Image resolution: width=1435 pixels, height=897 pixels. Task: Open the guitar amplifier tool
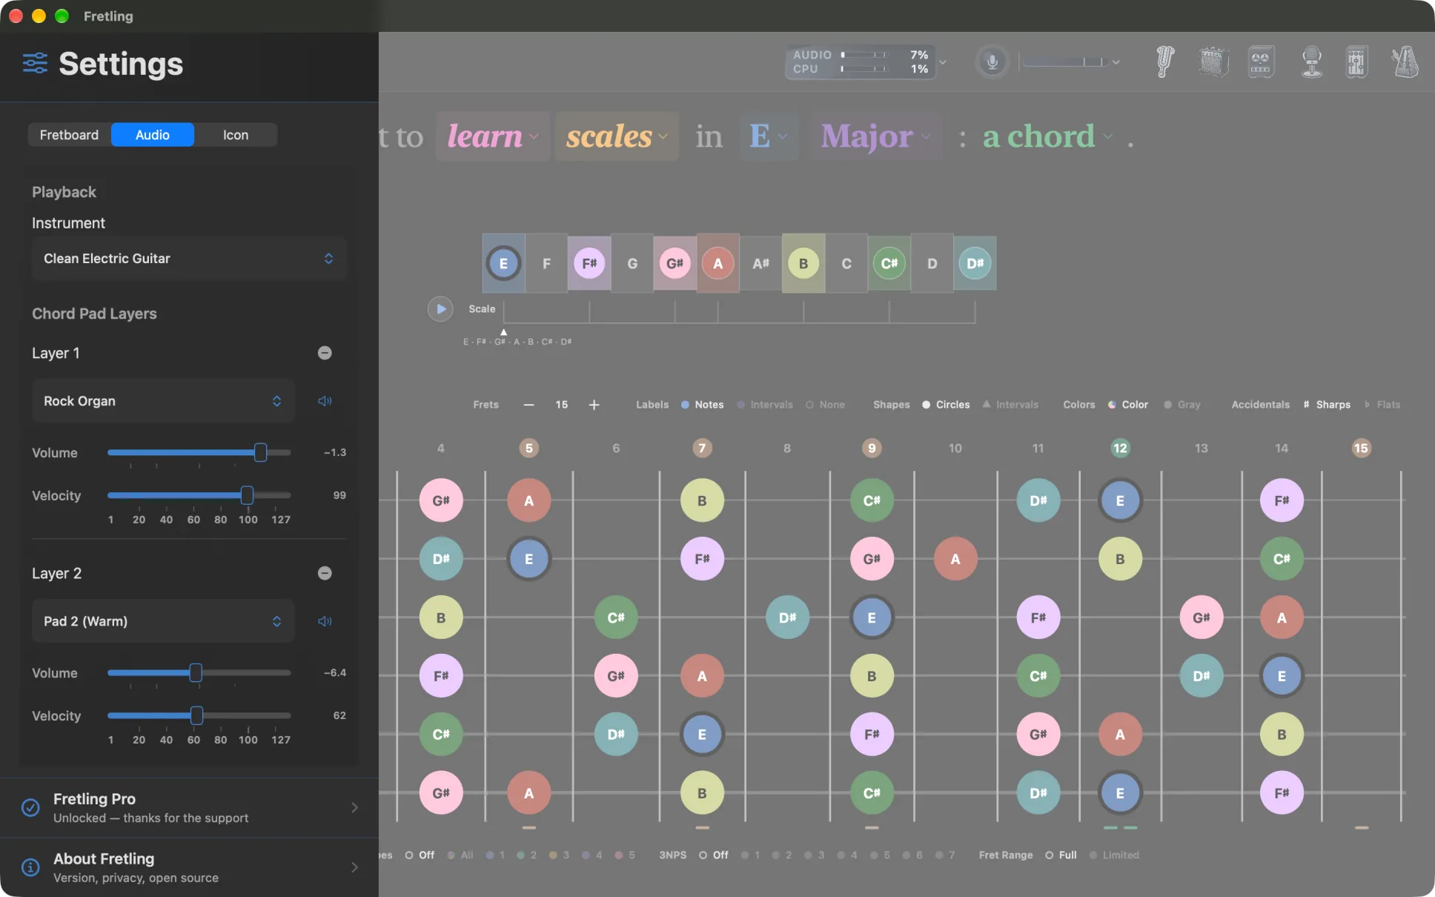click(x=1213, y=62)
